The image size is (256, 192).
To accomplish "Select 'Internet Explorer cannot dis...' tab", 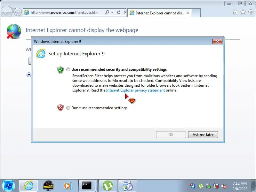I will [159, 13].
